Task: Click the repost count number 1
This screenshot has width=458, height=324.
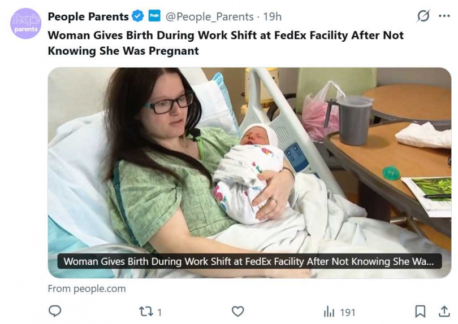Action: [x=159, y=312]
